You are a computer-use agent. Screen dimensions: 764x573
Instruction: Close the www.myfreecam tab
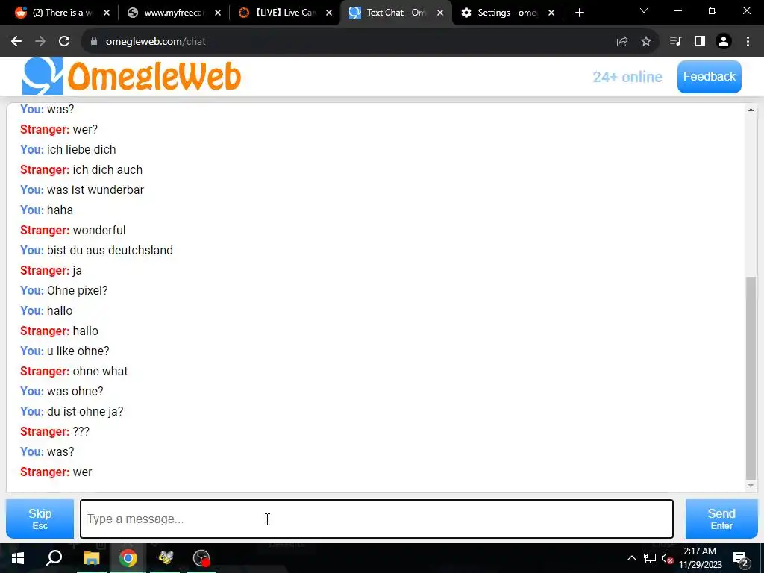click(x=218, y=13)
